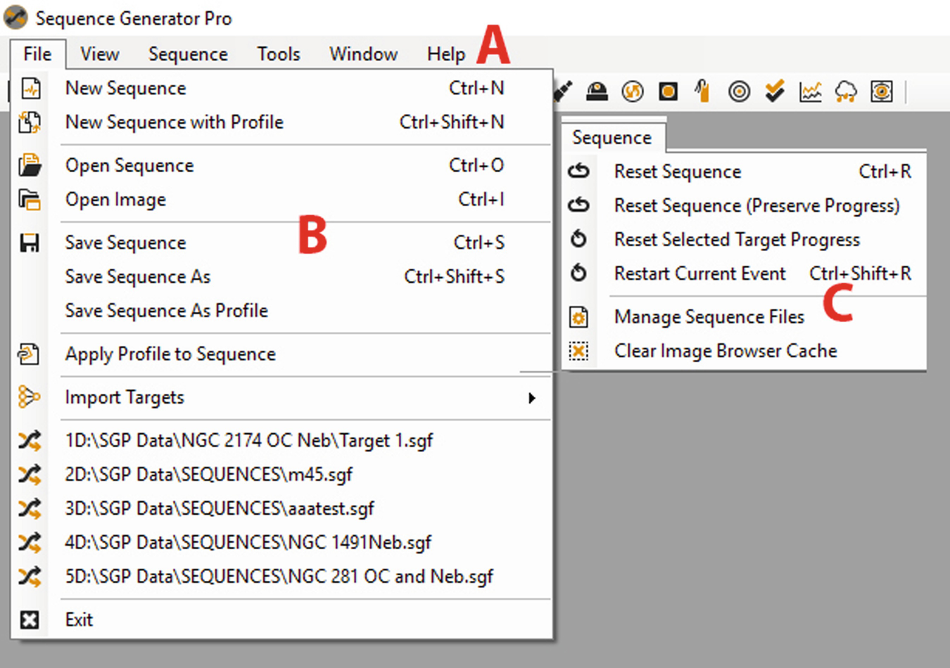This screenshot has width=950, height=668.
Task: Open the Tools menu
Action: [x=279, y=54]
